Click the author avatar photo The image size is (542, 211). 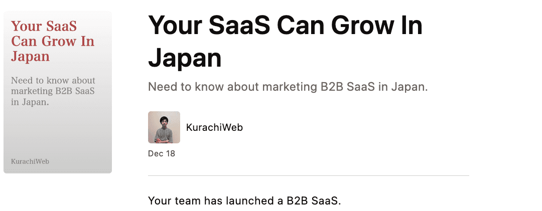pos(164,127)
